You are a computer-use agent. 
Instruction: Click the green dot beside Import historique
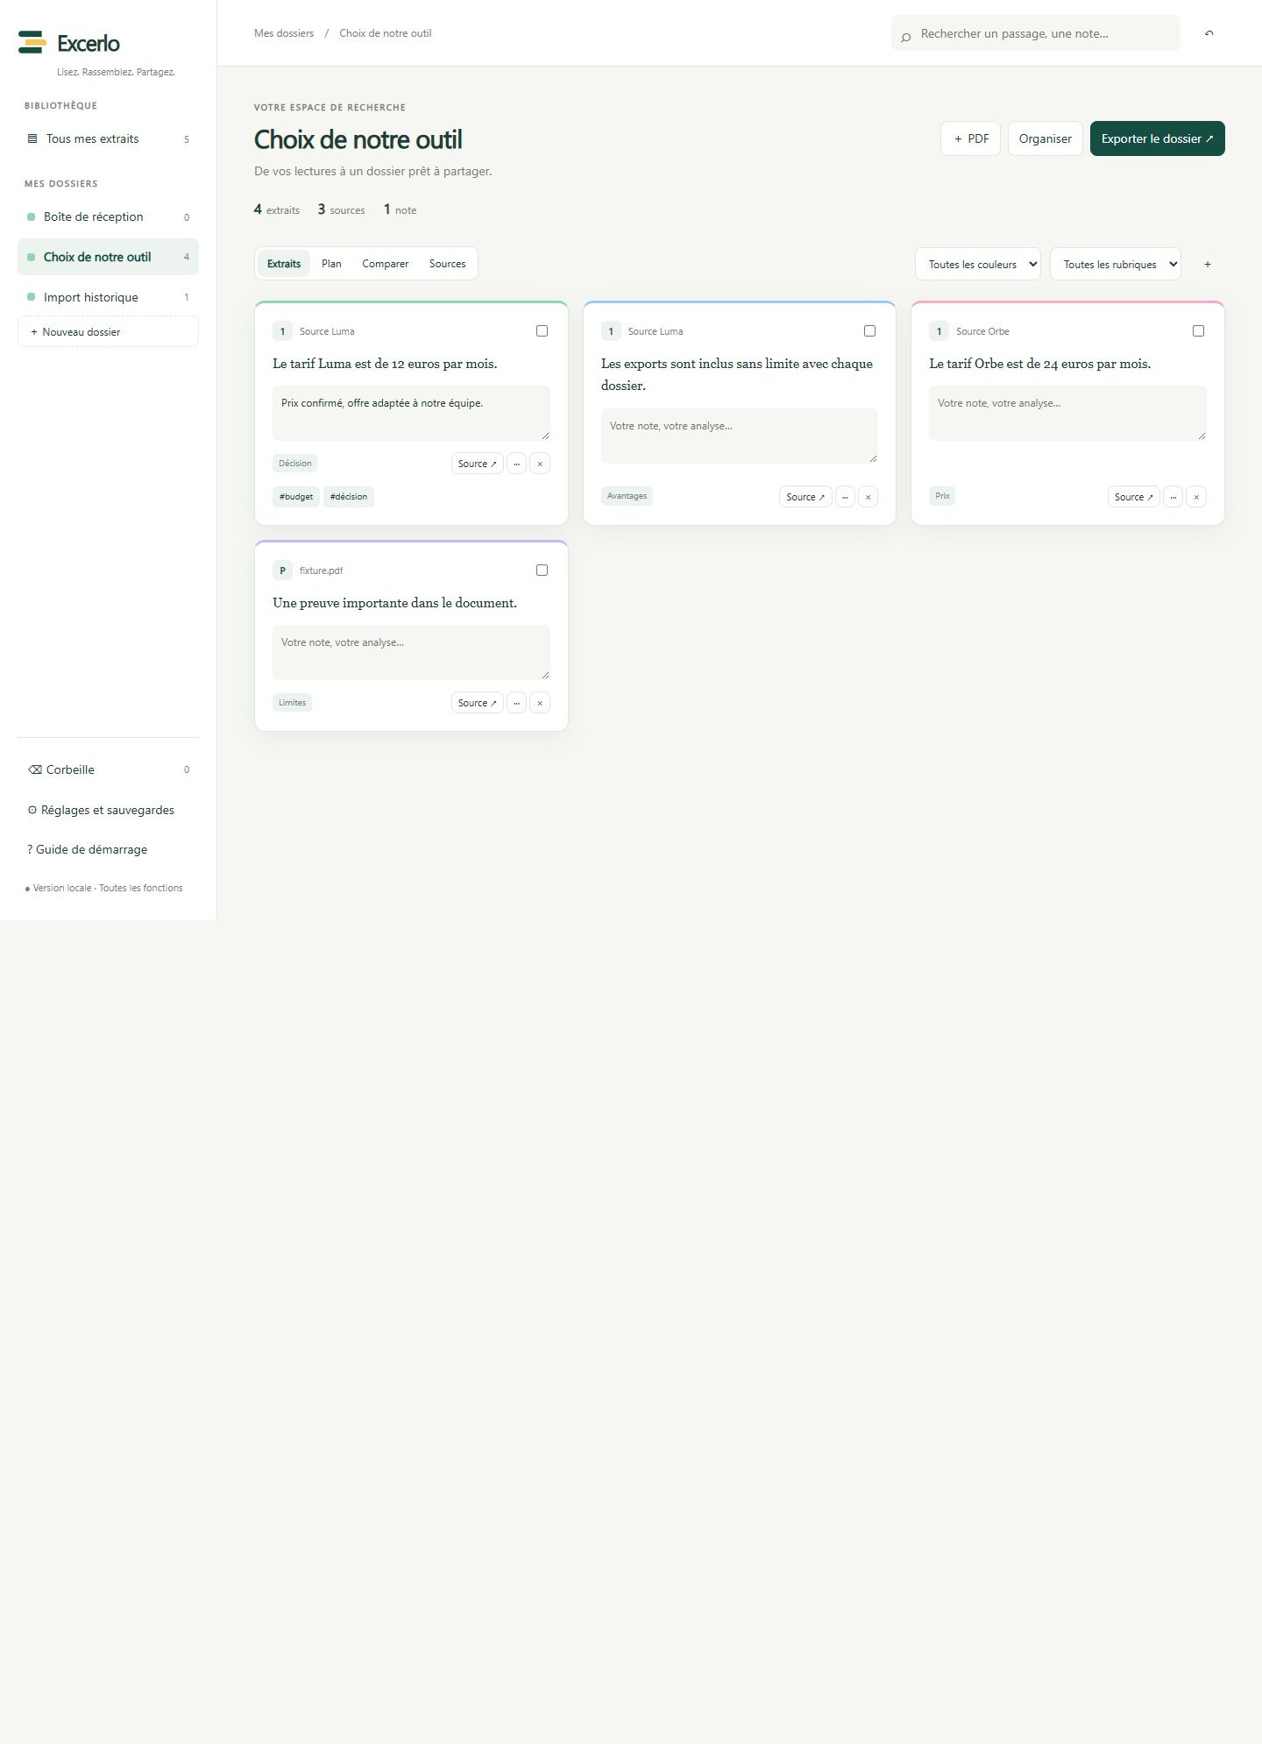pyautogui.click(x=32, y=297)
